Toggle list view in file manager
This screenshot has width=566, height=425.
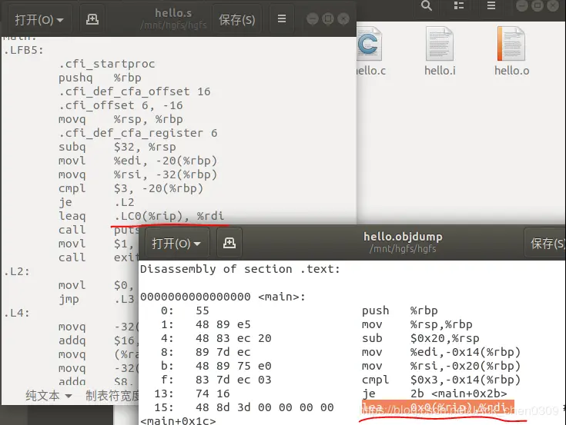pos(459,5)
